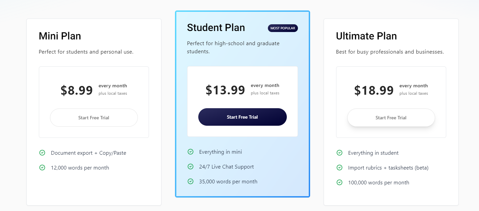Click checkmark icon beside 35,000 words per month

(191, 181)
